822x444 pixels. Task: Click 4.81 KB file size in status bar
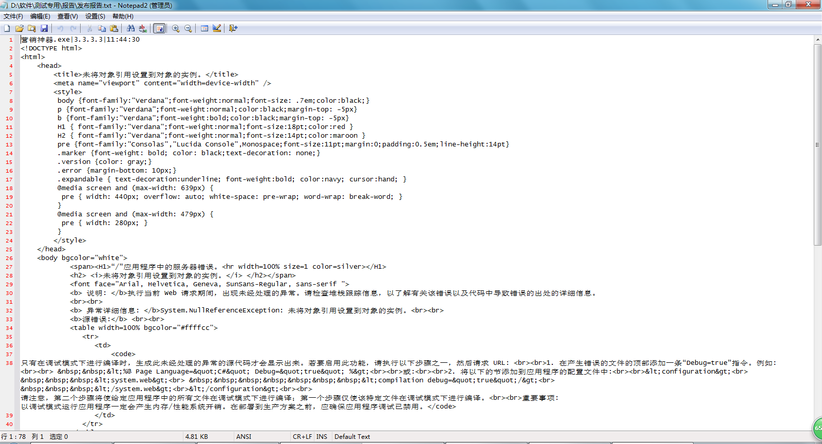[x=197, y=436]
